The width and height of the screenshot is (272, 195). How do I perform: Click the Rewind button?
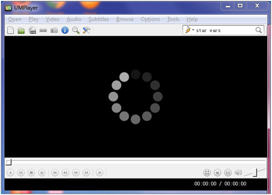[x=65, y=173]
